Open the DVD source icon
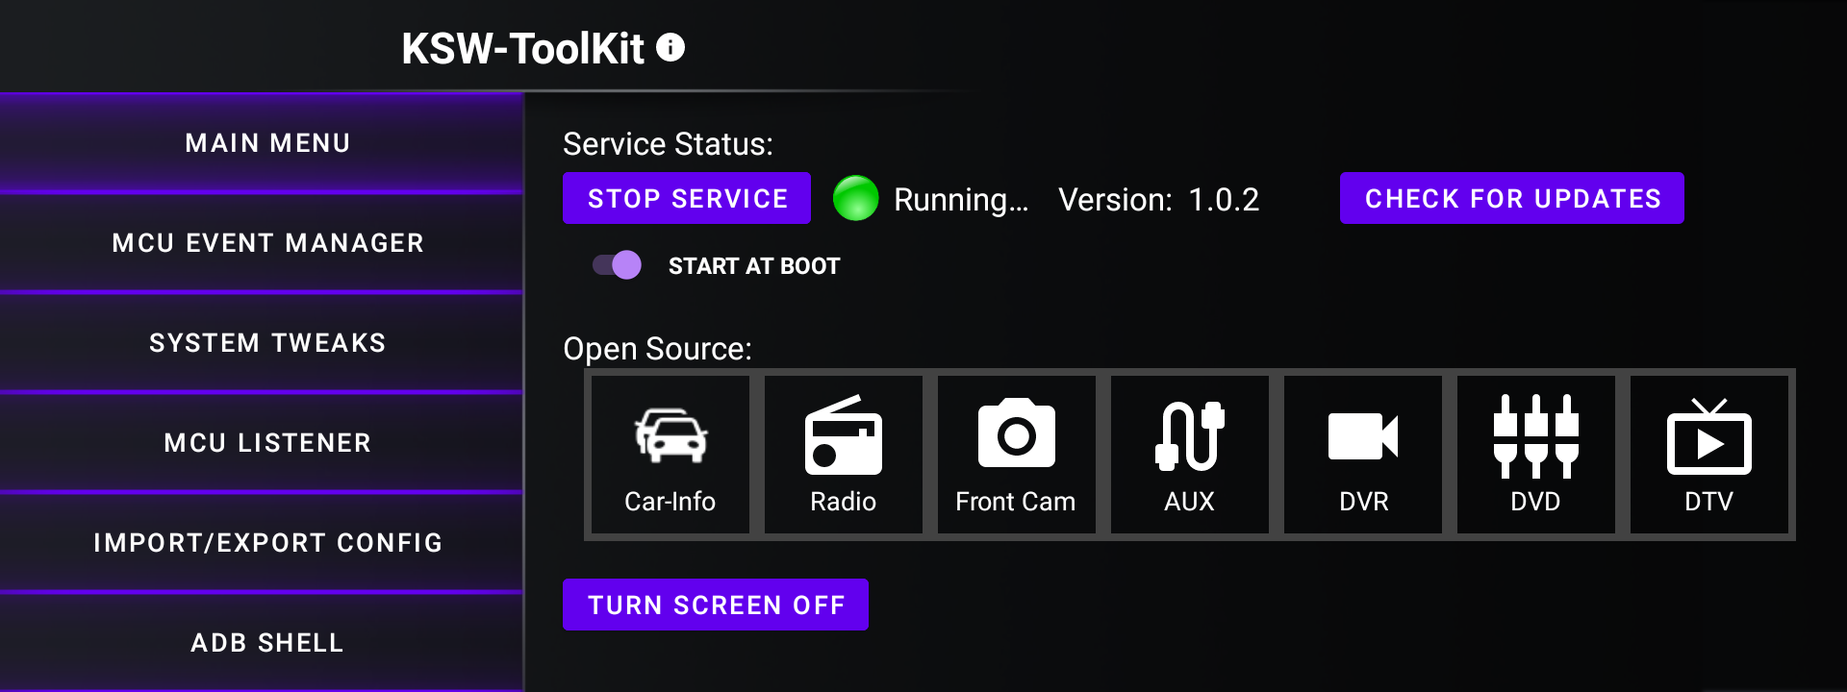 pyautogui.click(x=1535, y=436)
